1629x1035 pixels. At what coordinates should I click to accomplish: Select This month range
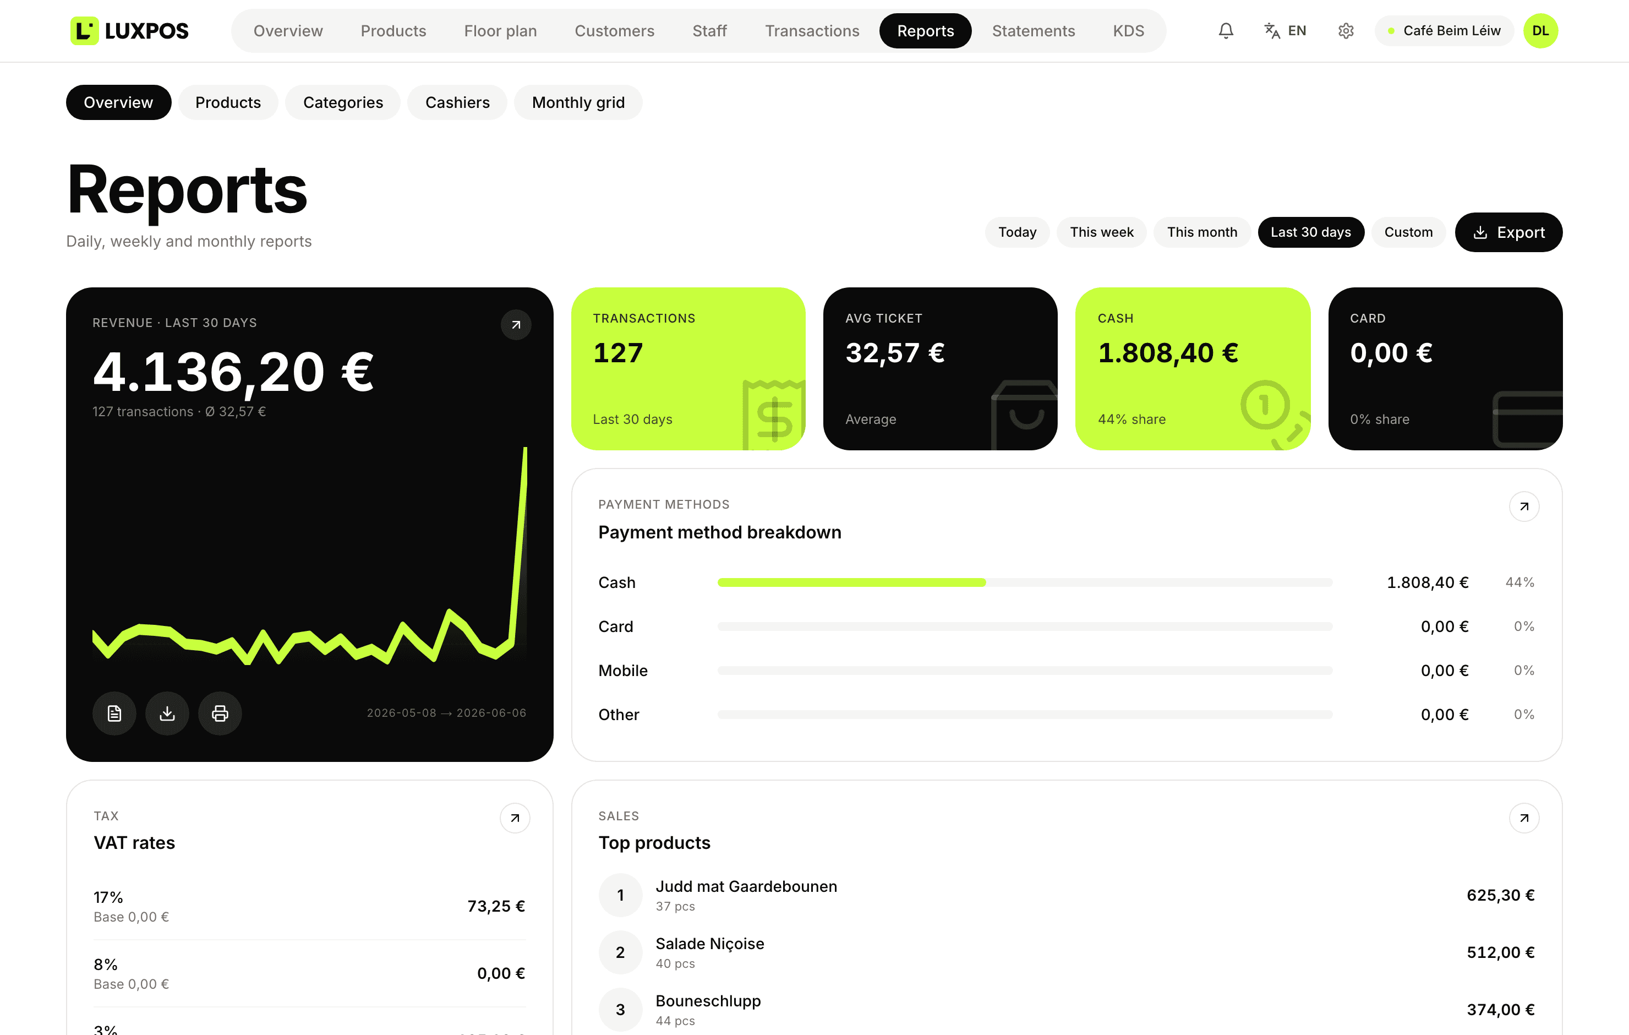point(1201,232)
